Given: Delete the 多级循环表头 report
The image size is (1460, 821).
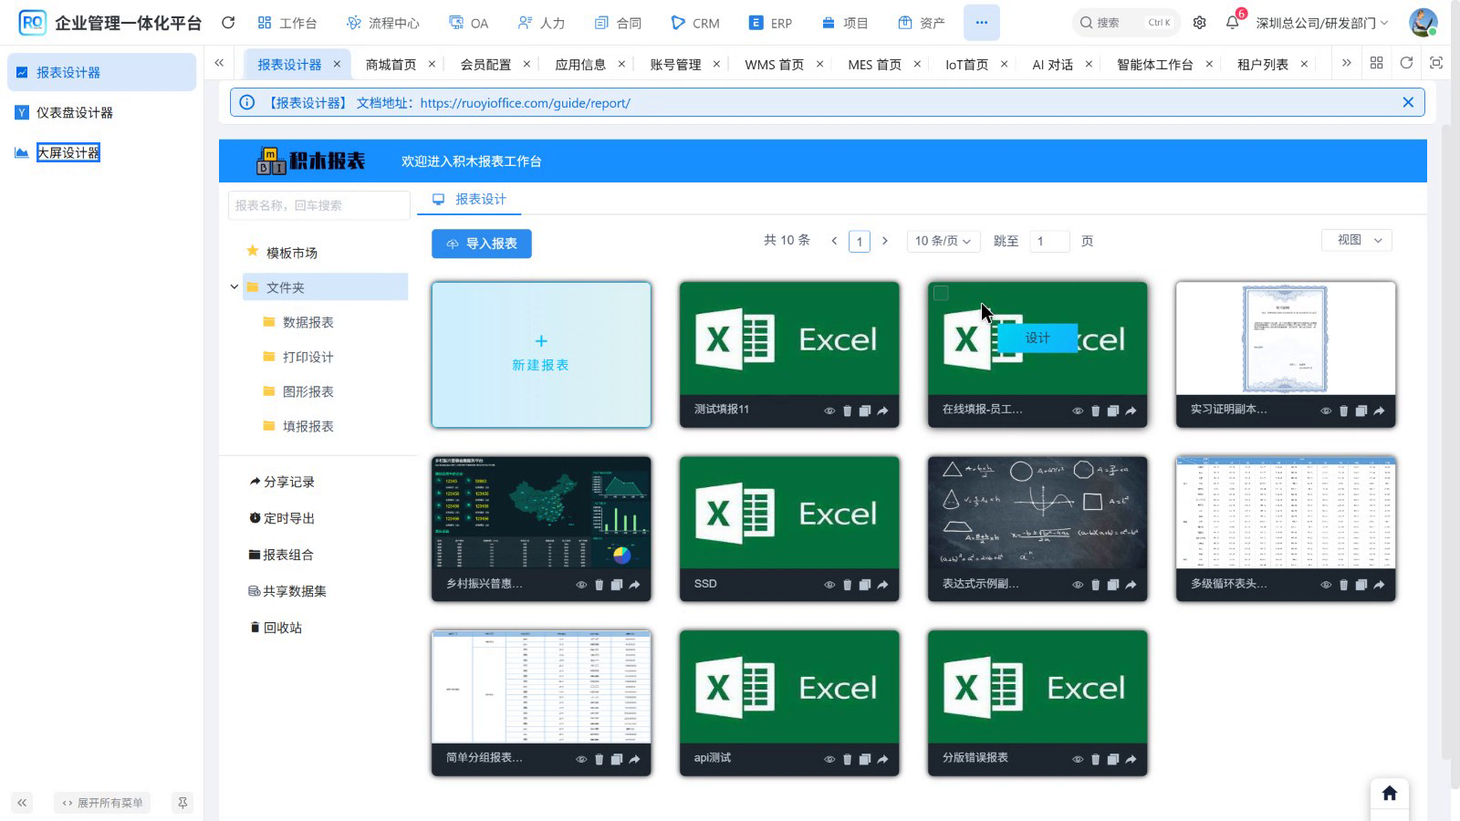Looking at the screenshot, I should click(x=1343, y=585).
